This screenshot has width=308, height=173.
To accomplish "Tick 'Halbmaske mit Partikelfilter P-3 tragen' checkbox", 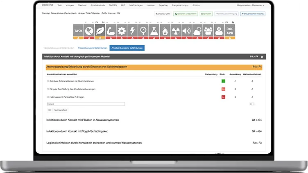I will click(48, 97).
